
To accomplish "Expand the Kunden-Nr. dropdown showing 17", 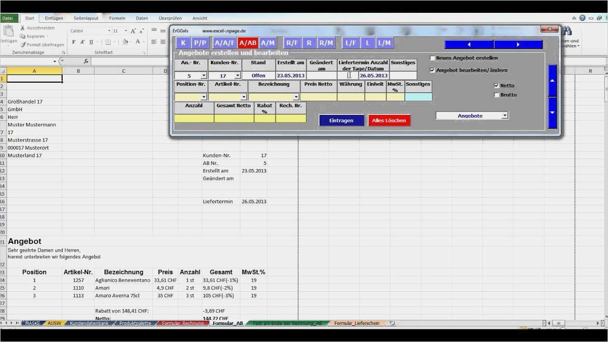I will tap(237, 76).
